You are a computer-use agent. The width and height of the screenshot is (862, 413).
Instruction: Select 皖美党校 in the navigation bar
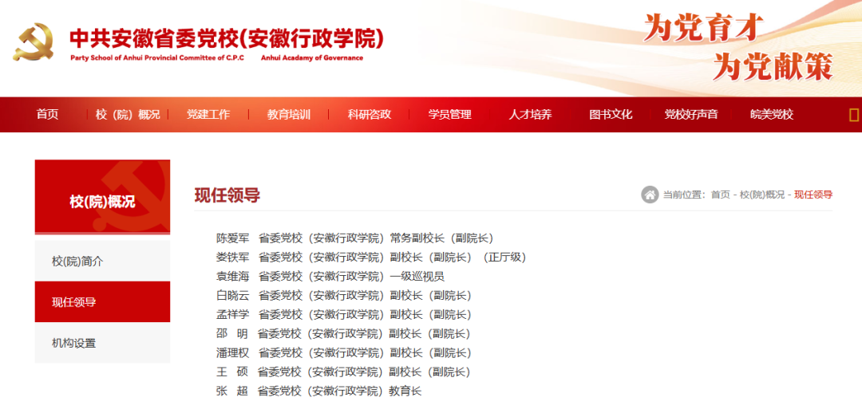coord(772,115)
